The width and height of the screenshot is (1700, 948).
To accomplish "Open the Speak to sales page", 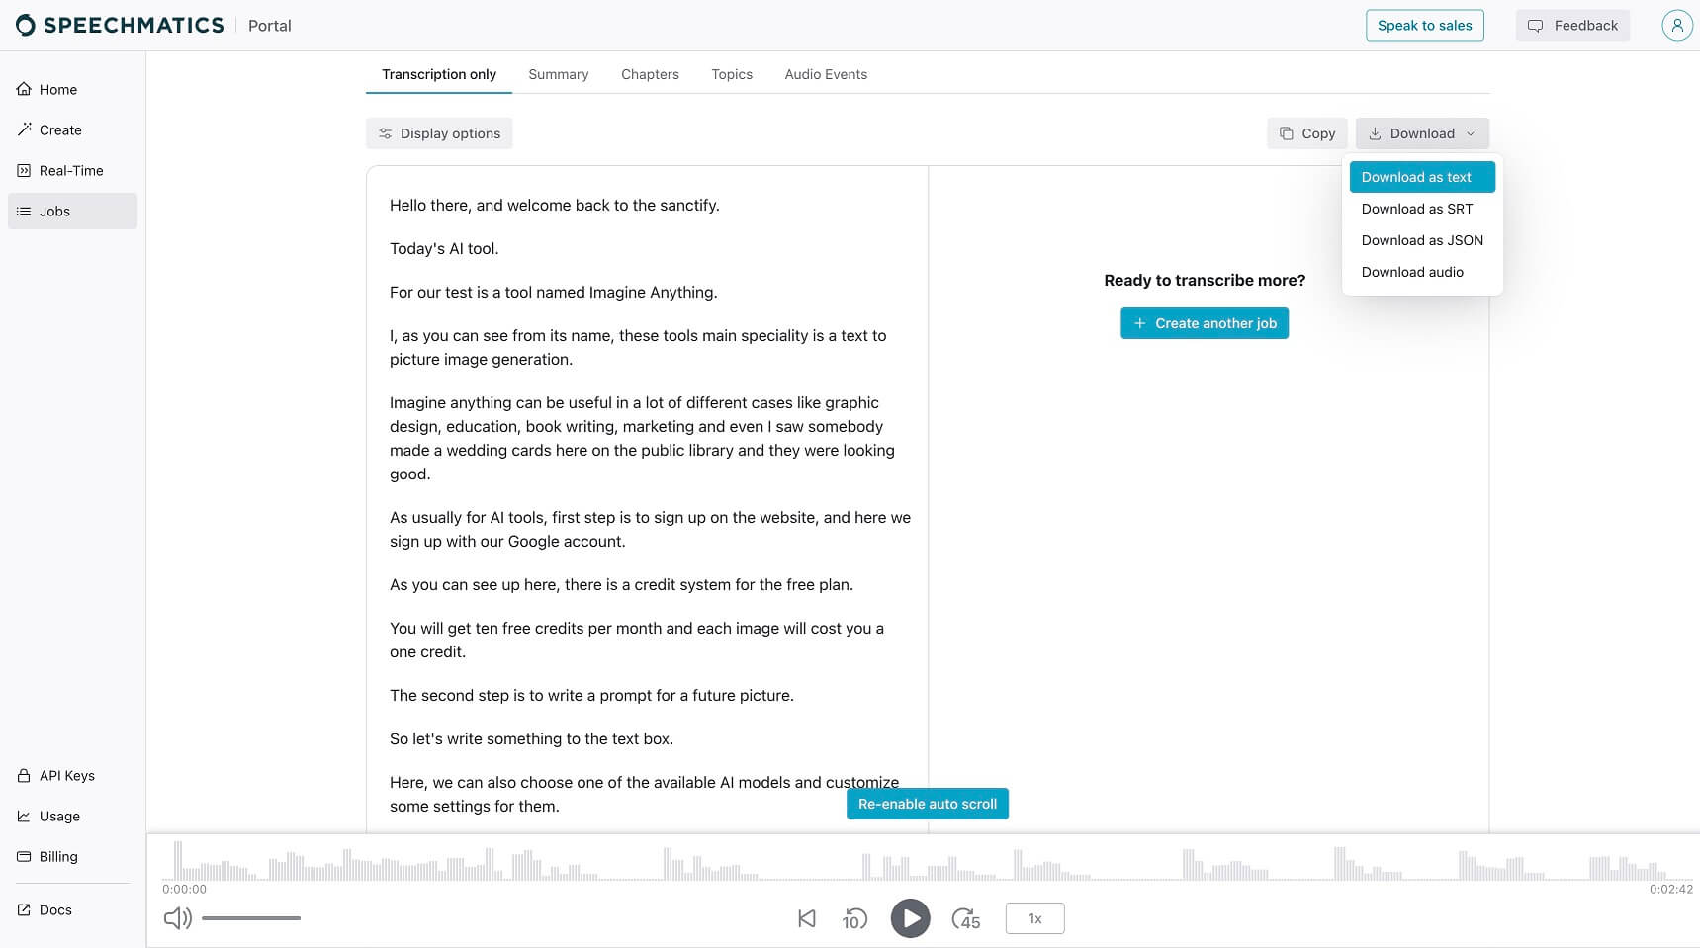I will pyautogui.click(x=1424, y=25).
